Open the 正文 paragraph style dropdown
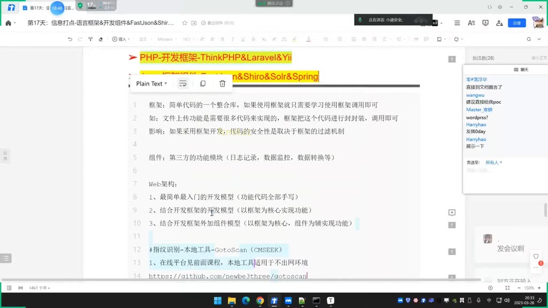548x308 pixels. point(144,39)
